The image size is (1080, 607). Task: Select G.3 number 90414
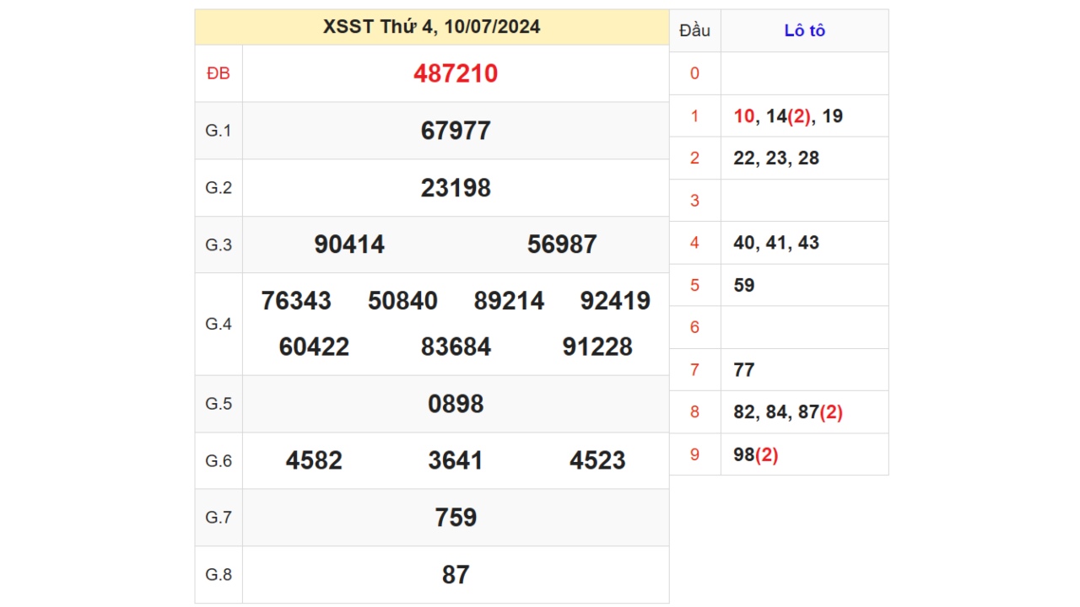pos(349,244)
